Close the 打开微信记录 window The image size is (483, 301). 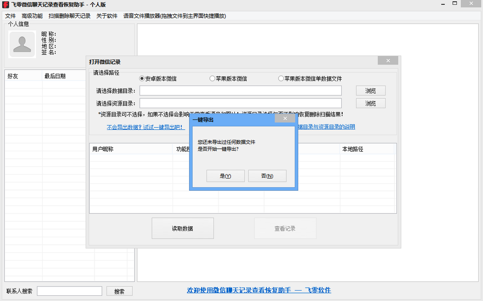(x=388, y=61)
